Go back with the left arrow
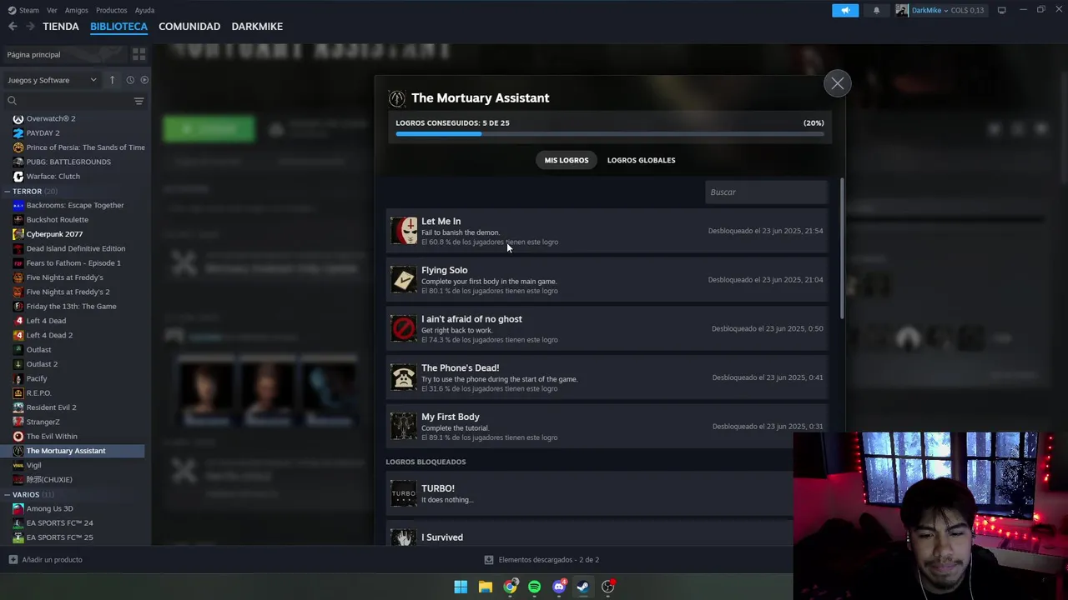1068x600 pixels. (13, 27)
